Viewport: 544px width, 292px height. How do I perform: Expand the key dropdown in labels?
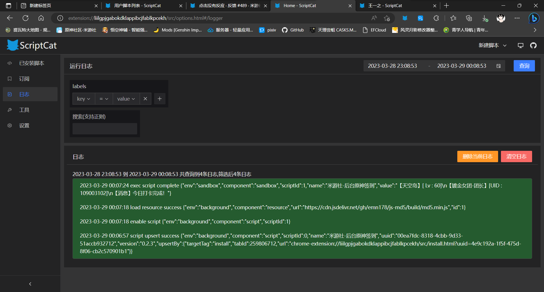[84, 99]
